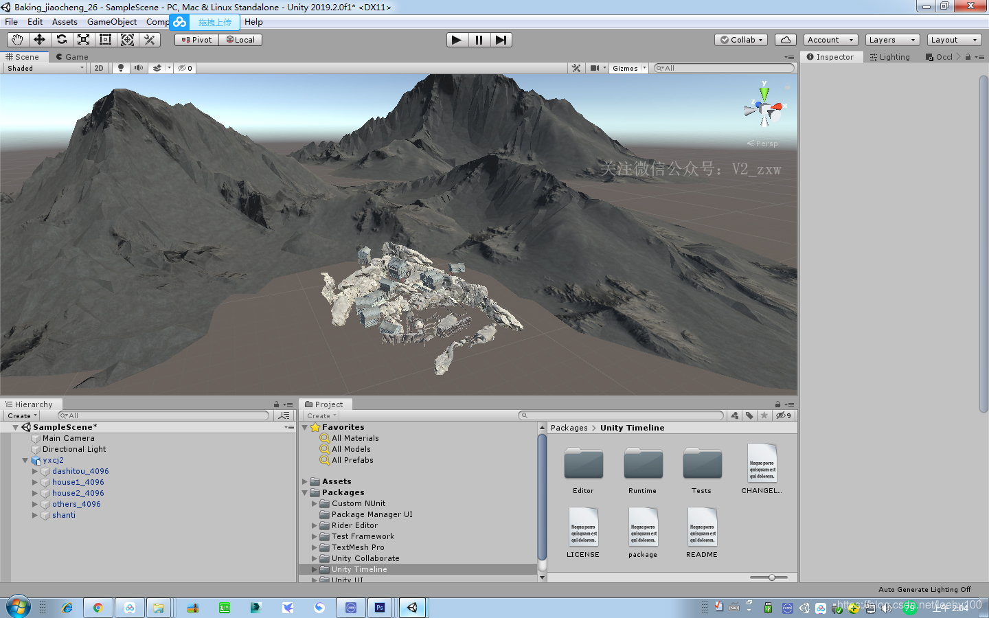The image size is (989, 618).
Task: Click the scene search field
Action: point(723,68)
